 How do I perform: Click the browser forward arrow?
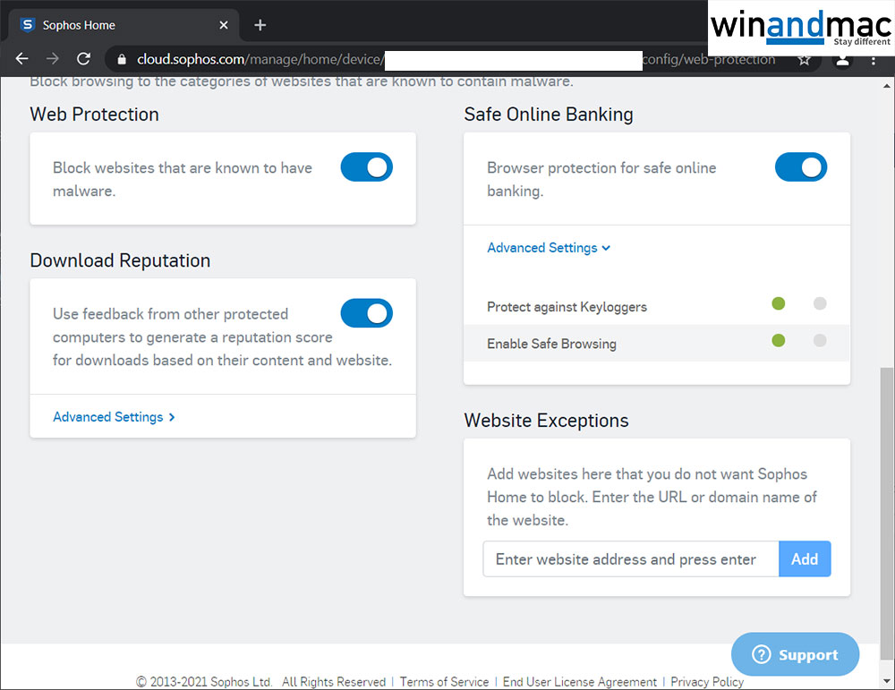tap(53, 59)
